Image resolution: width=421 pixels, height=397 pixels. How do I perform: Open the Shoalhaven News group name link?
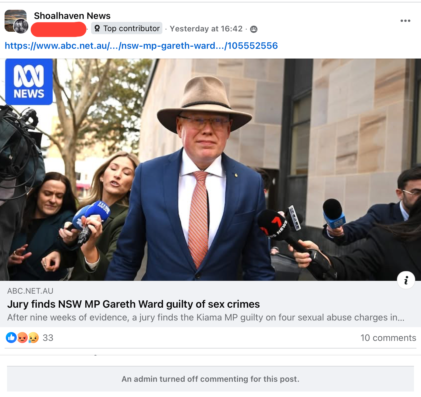coord(72,16)
